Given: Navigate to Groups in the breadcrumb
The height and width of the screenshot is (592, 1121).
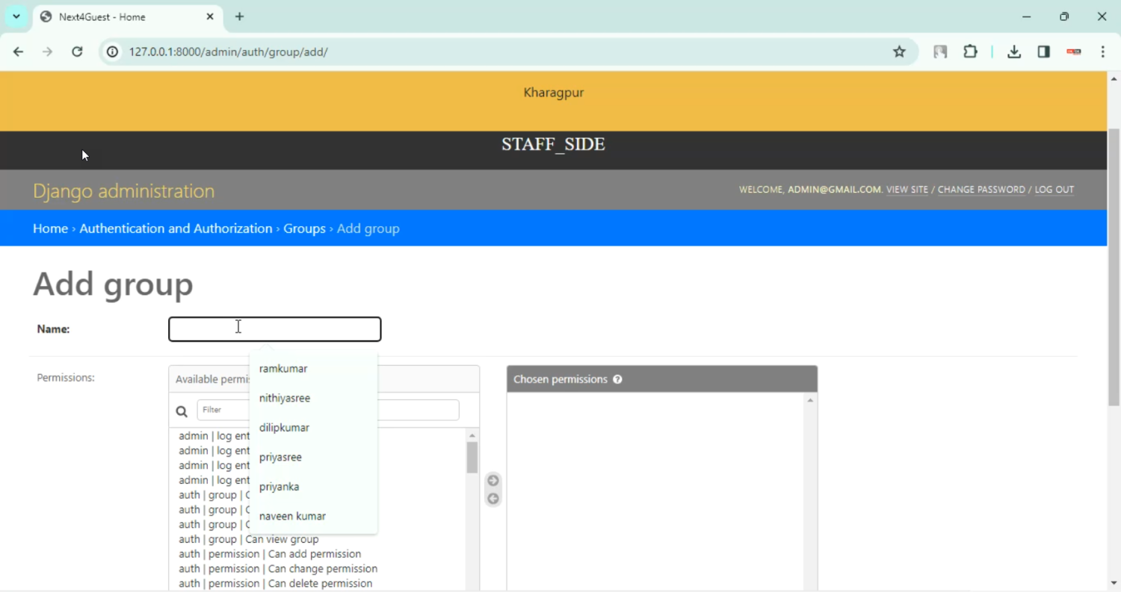Looking at the screenshot, I should pyautogui.click(x=304, y=228).
